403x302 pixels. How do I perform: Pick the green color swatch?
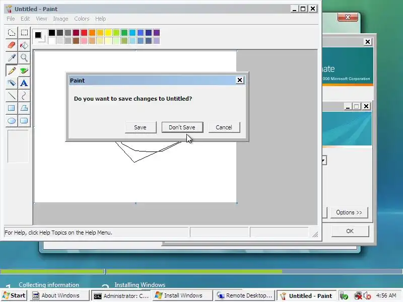coord(124,33)
